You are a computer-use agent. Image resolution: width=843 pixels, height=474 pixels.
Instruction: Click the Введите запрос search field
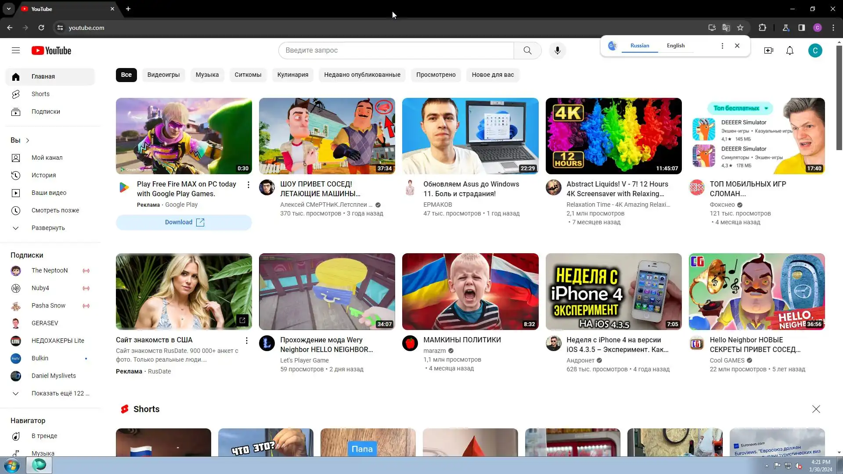395,50
